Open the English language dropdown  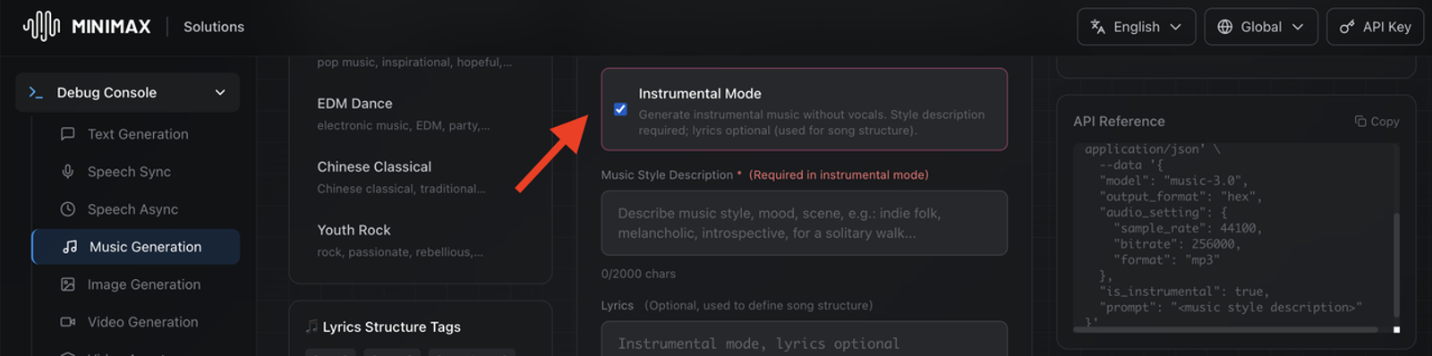pyautogui.click(x=1136, y=27)
